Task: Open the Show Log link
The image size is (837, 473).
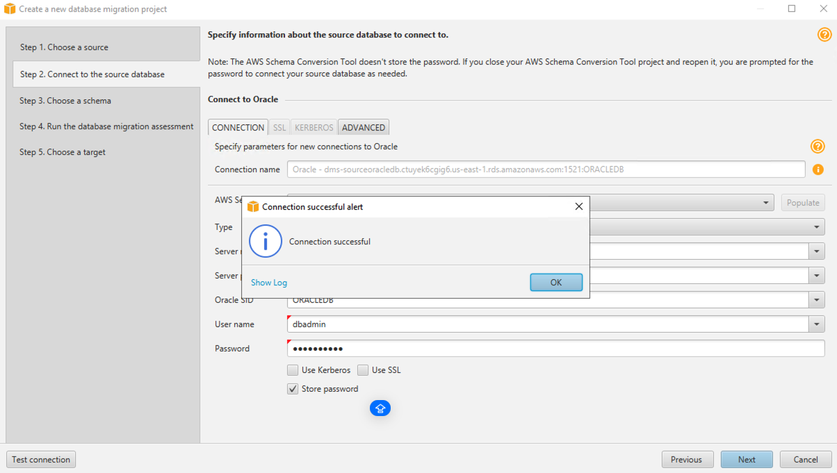Action: tap(269, 283)
